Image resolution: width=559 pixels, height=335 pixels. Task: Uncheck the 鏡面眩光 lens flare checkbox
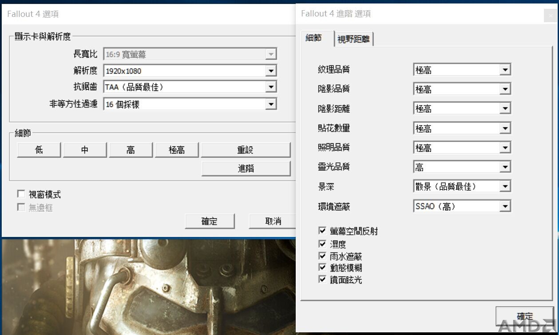[322, 280]
